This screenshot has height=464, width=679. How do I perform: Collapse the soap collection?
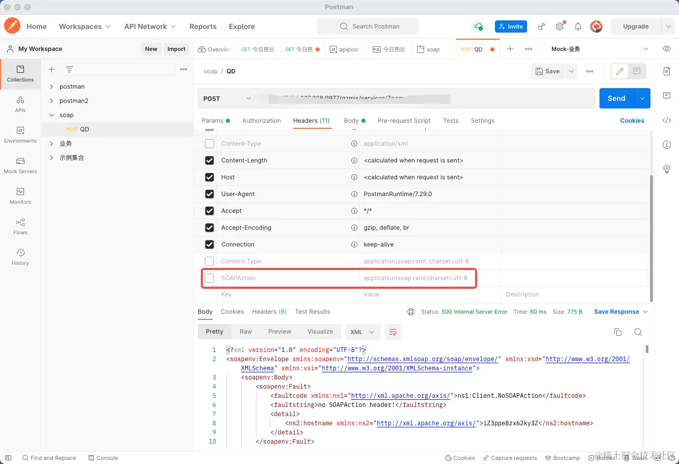click(x=51, y=115)
